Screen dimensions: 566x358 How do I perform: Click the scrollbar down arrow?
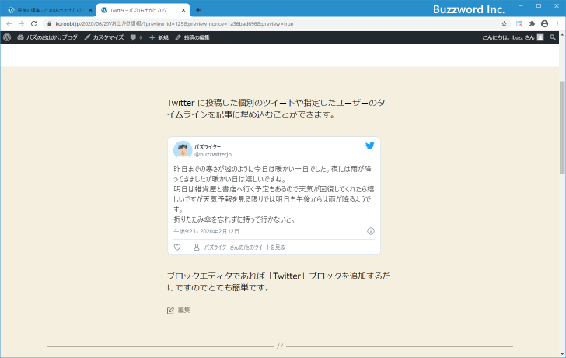point(562,354)
